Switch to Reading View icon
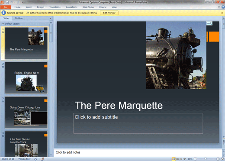This screenshot has height=161, width=225. (181, 159)
